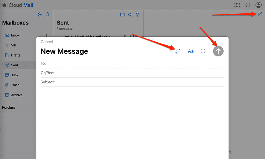
Task: Click the compose new message icon
Action: point(260,14)
